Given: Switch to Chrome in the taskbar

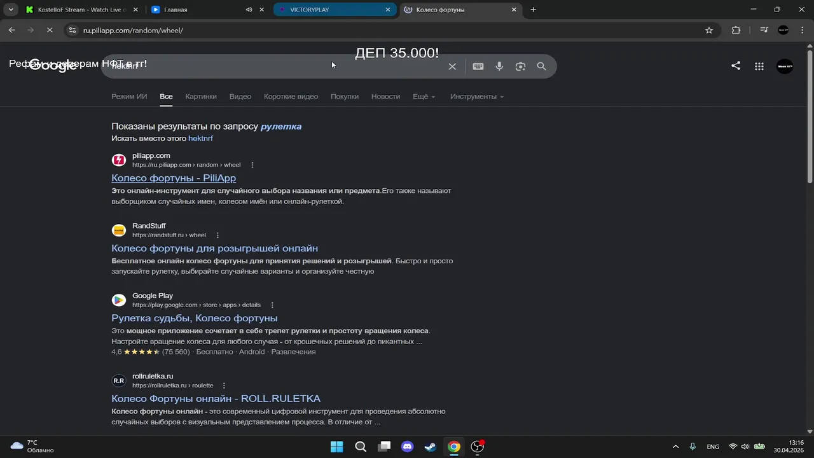Looking at the screenshot, I should tap(453, 447).
